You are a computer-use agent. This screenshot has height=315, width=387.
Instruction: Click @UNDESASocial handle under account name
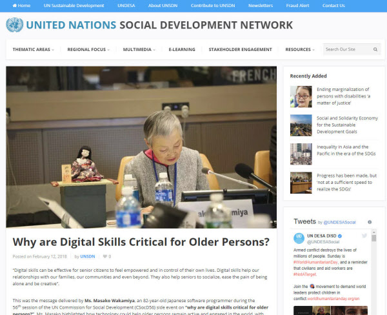[323, 242]
